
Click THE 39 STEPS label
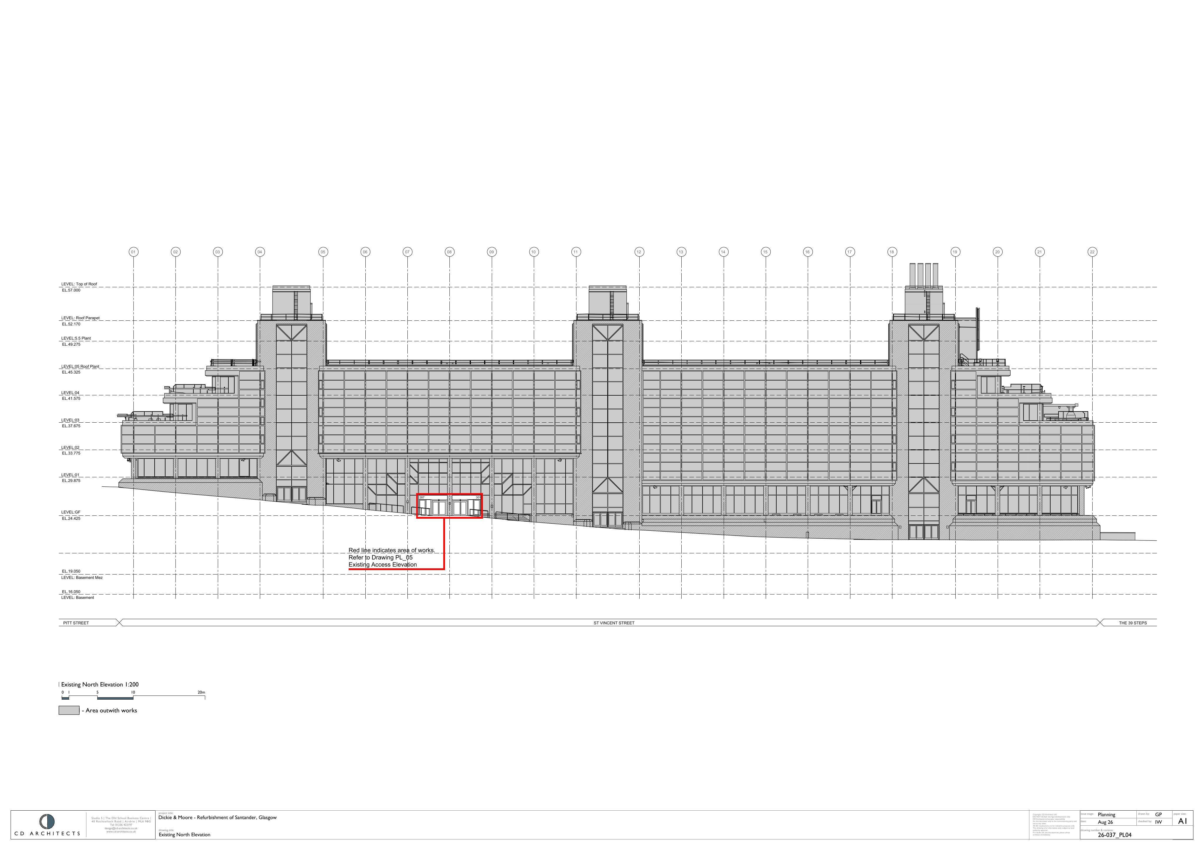pyautogui.click(x=1133, y=623)
